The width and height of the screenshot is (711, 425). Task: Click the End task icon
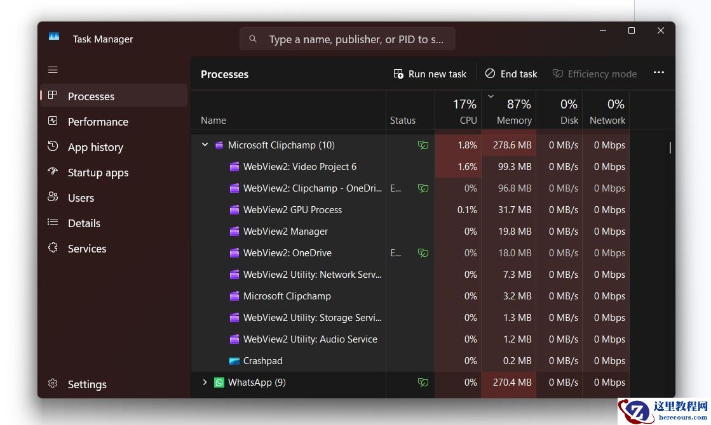click(x=490, y=74)
